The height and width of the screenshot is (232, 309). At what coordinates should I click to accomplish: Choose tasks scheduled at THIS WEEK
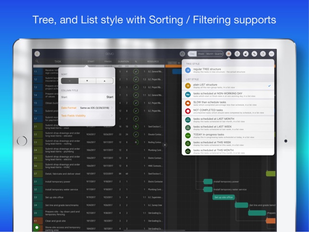228,143
